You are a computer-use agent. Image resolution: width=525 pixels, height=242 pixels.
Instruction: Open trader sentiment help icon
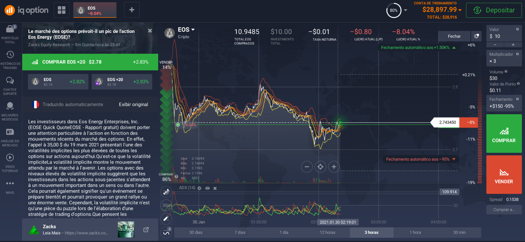[176, 177]
